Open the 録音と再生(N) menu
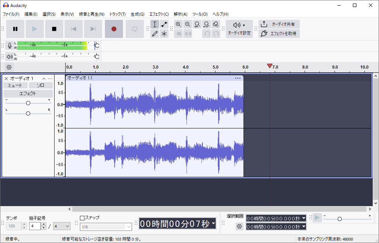Image resolution: width=379 pixels, height=243 pixels. [92, 14]
